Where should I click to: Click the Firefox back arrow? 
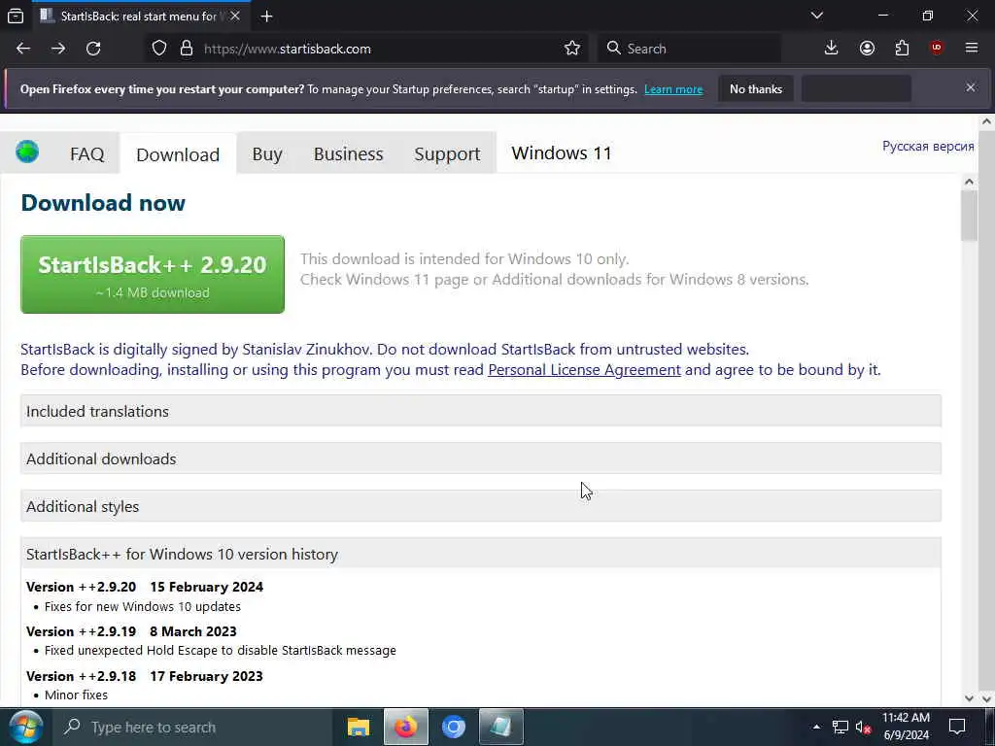click(x=23, y=49)
